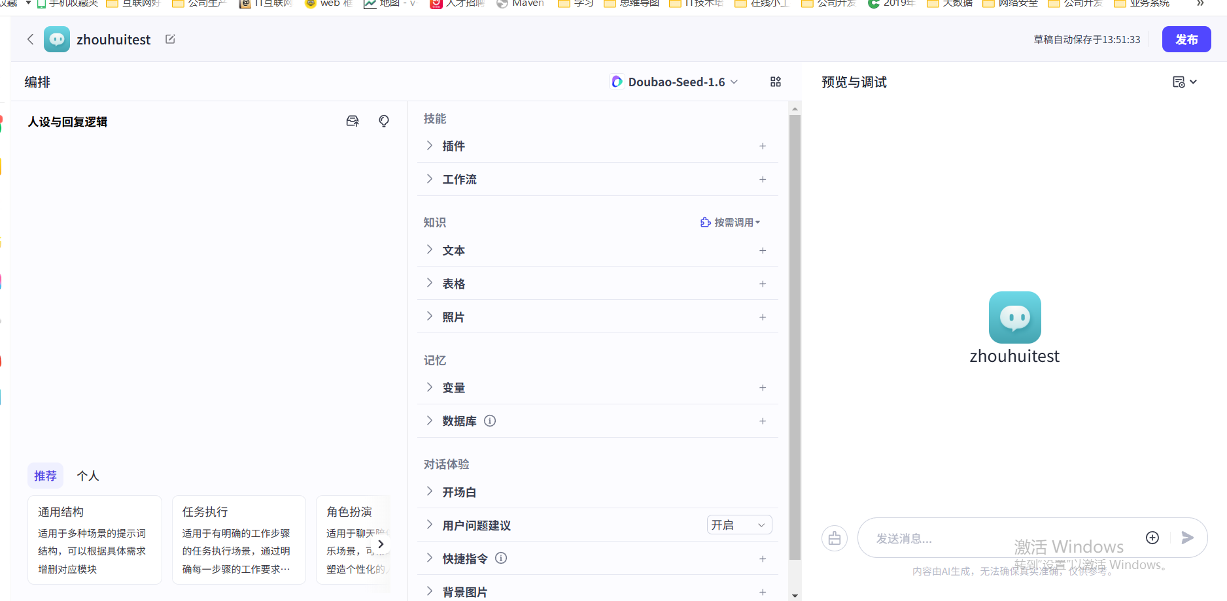The height and width of the screenshot is (601, 1227).
Task: Click the 人设与回复逻辑 heading
Action: click(67, 122)
